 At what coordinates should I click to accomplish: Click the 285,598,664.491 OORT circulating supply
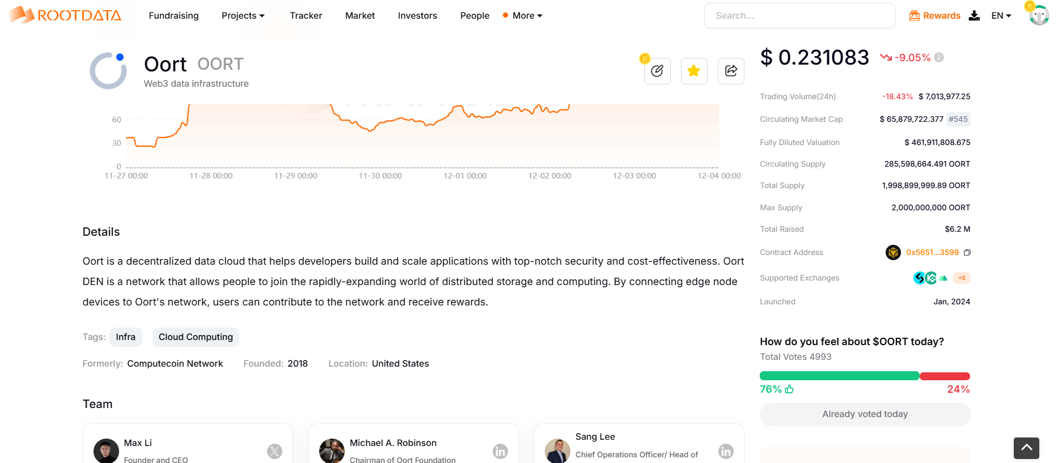(927, 164)
